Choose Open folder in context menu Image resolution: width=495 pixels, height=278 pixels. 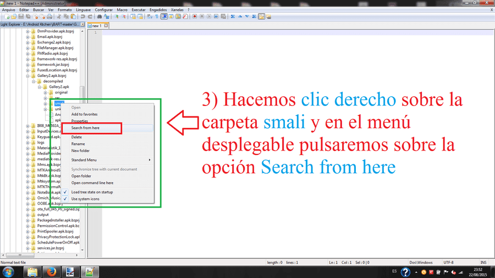[107, 176]
